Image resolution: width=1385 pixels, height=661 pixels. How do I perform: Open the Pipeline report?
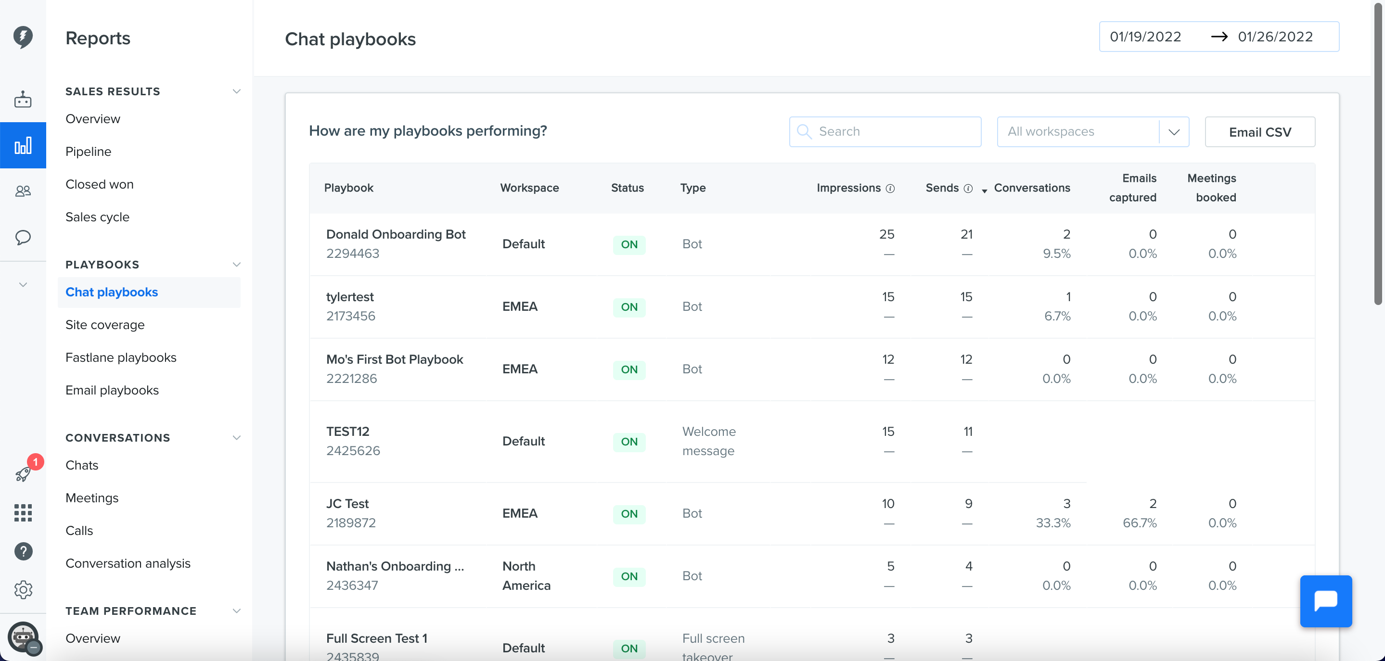(88, 152)
